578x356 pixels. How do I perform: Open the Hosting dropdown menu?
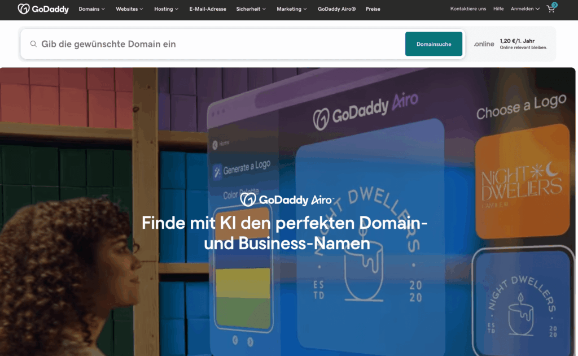coord(166,9)
